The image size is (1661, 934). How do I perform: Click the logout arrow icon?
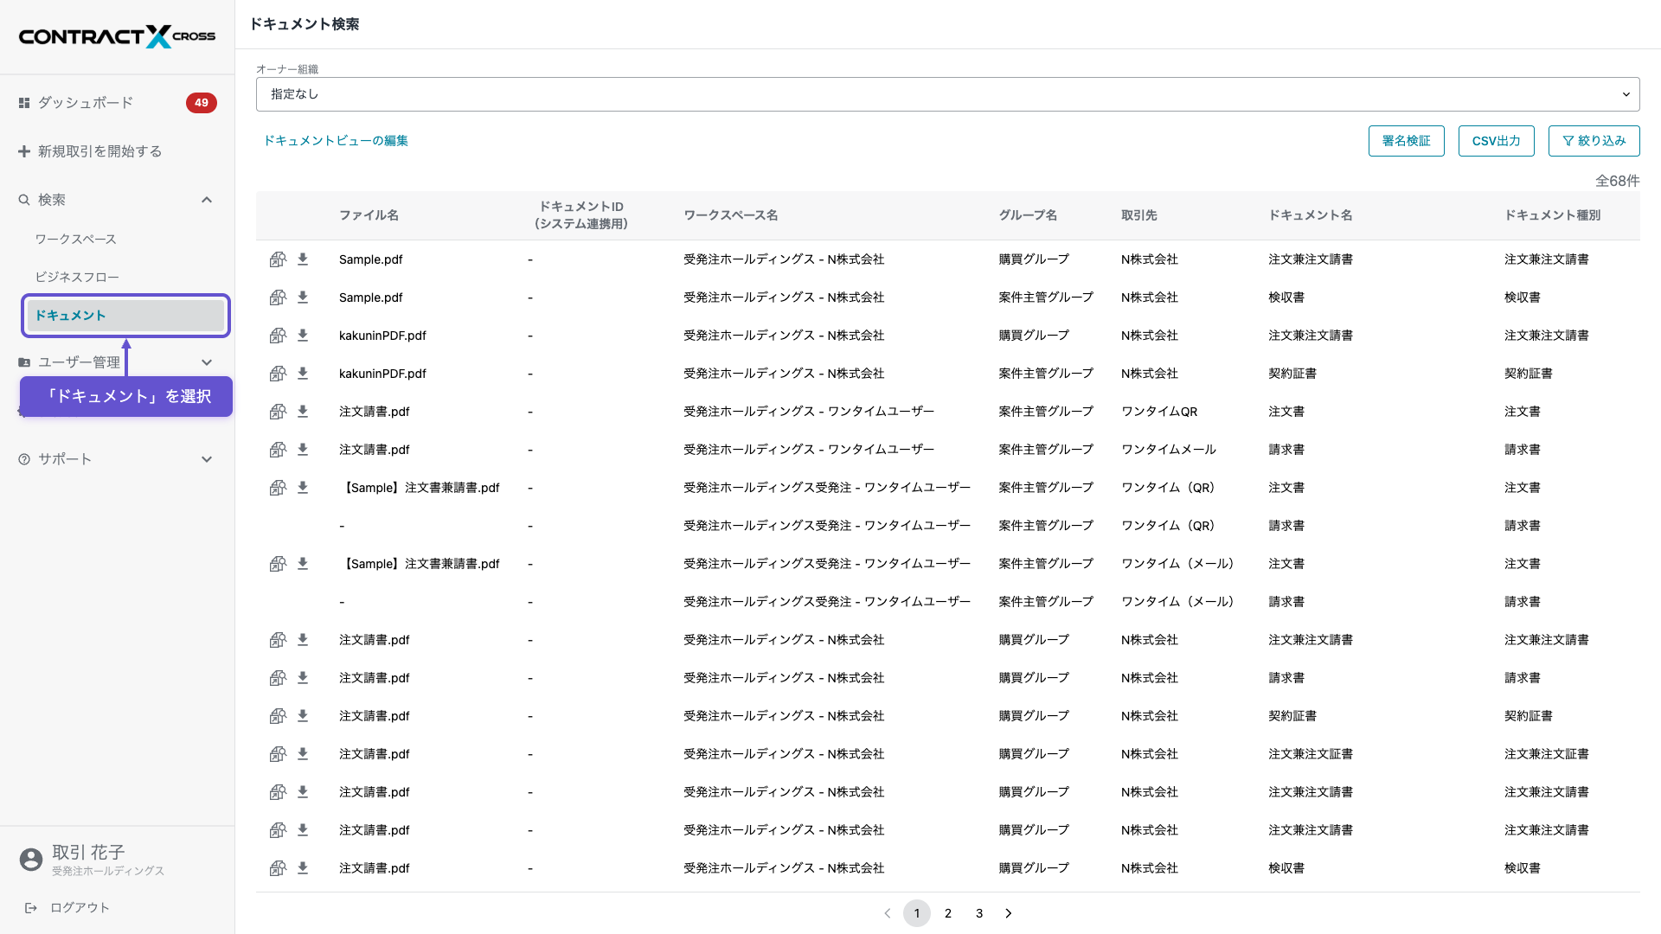[x=31, y=907]
